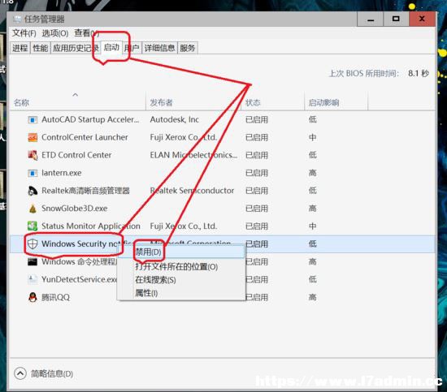Switch to the 性能 tab
This screenshot has height=392, width=447.
[x=40, y=48]
